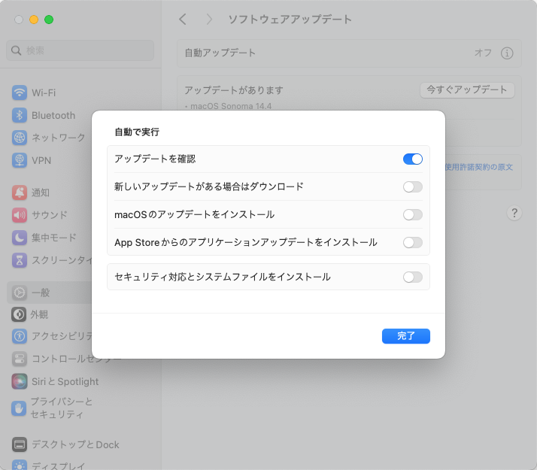Open the アクセシビリティ icon
Viewport: 537px width, 470px height.
tap(20, 336)
